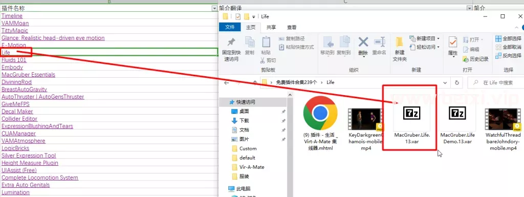Open the VAMMoan hyperlink
Screen dimensions: 524x197
pyautogui.click(x=15, y=23)
